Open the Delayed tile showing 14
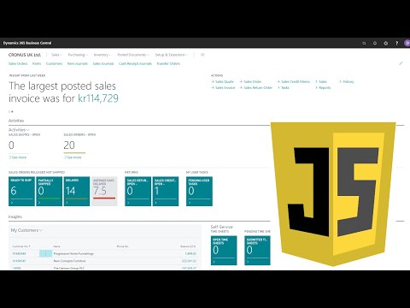410x308 pixels. [77, 192]
